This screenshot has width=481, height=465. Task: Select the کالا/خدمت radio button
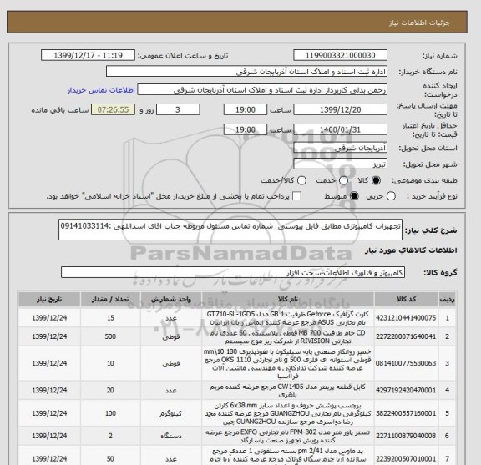pyautogui.click(x=301, y=180)
